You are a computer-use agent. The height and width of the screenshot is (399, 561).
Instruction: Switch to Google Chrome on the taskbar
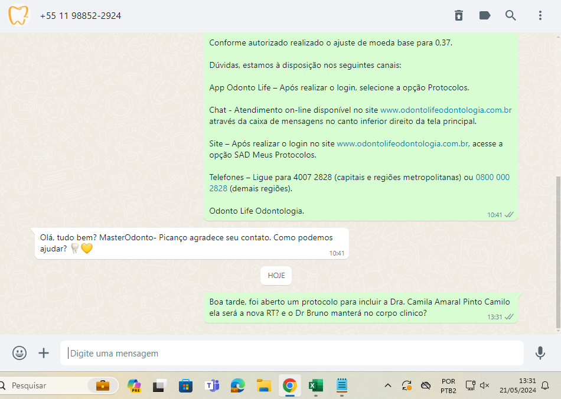(x=290, y=385)
